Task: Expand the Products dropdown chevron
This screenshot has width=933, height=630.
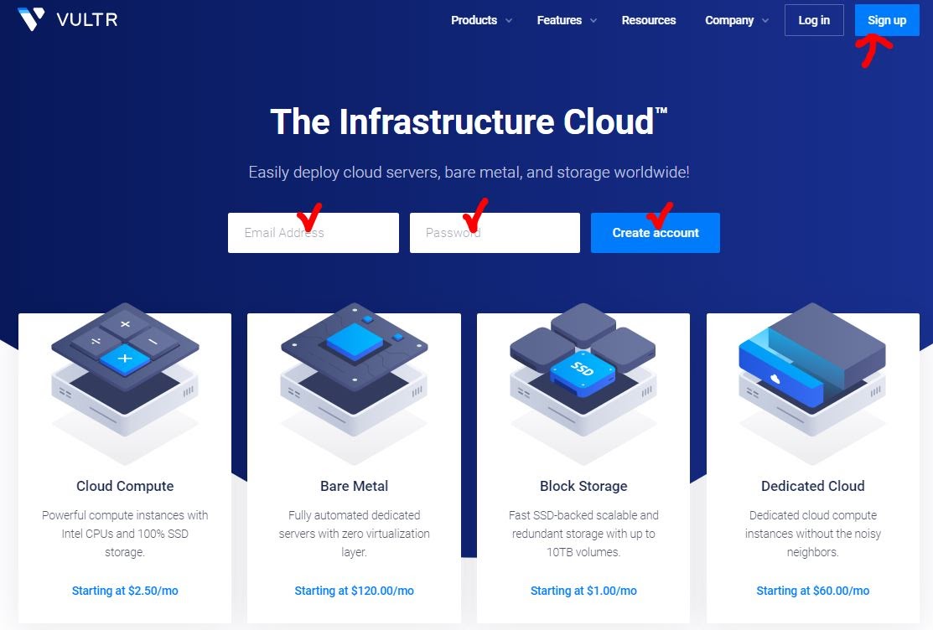Action: (509, 20)
